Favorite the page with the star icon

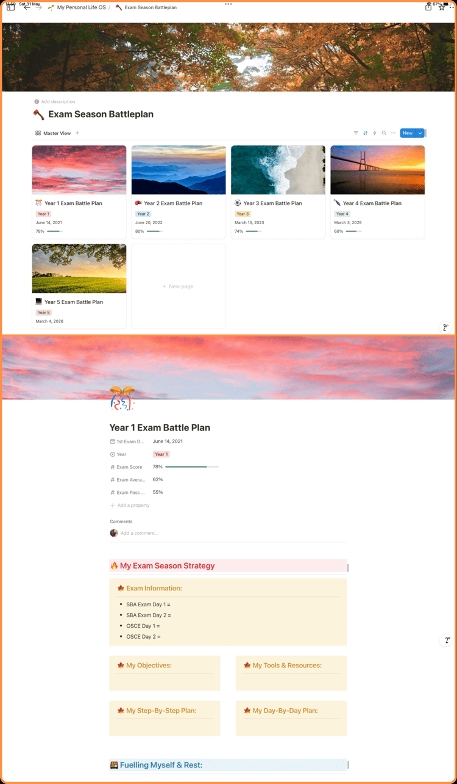pyautogui.click(x=442, y=7)
